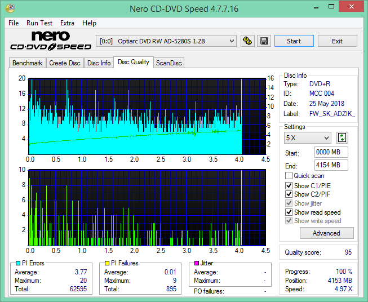This screenshot has height=302, width=368.
Task: Open the 5 X scan speed dropdown
Action: (x=308, y=137)
